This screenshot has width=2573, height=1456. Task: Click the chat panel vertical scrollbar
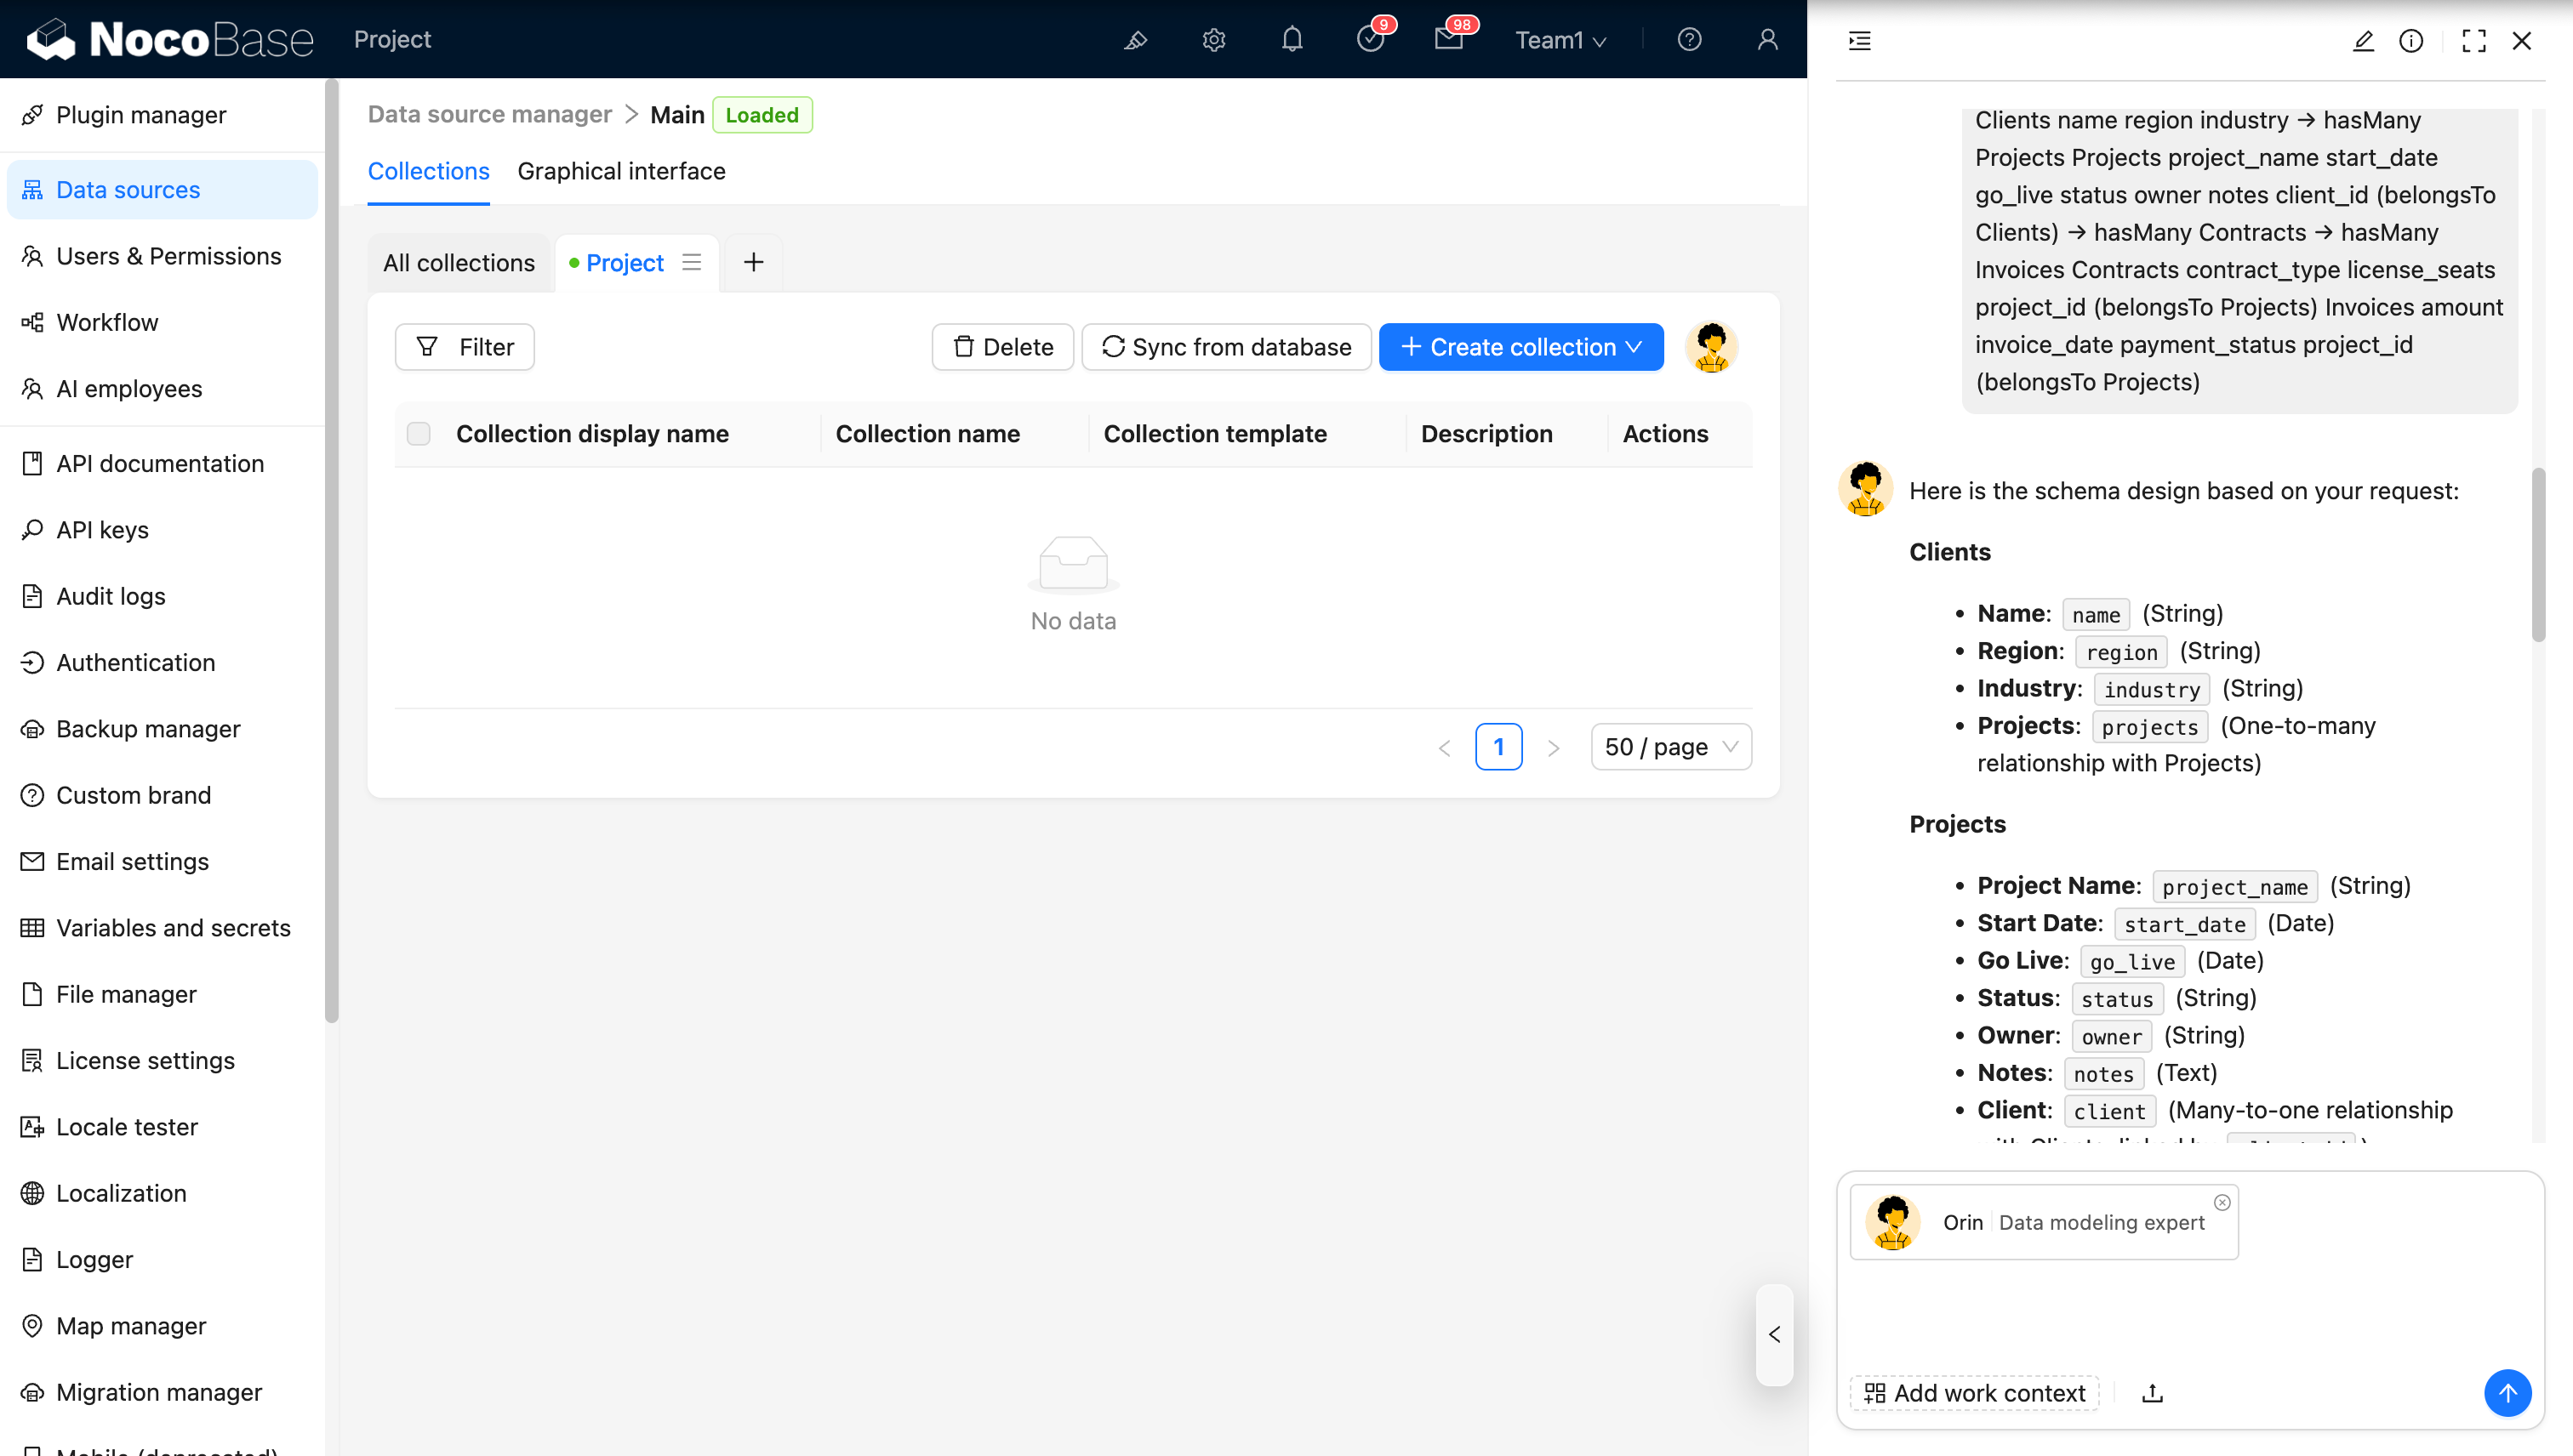pyautogui.click(x=2538, y=555)
